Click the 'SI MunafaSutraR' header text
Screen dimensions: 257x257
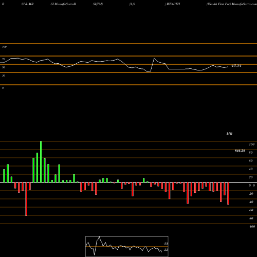pyautogui.click(x=63, y=4)
